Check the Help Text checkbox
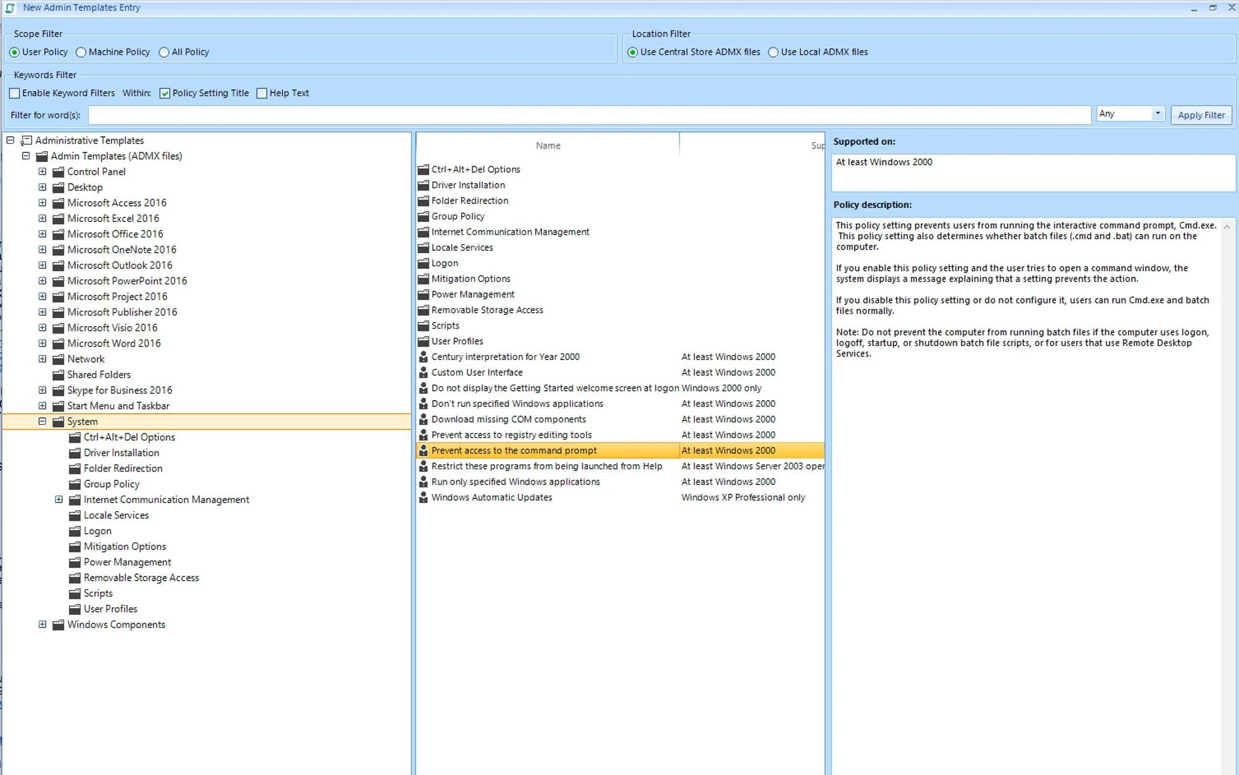 coord(262,93)
